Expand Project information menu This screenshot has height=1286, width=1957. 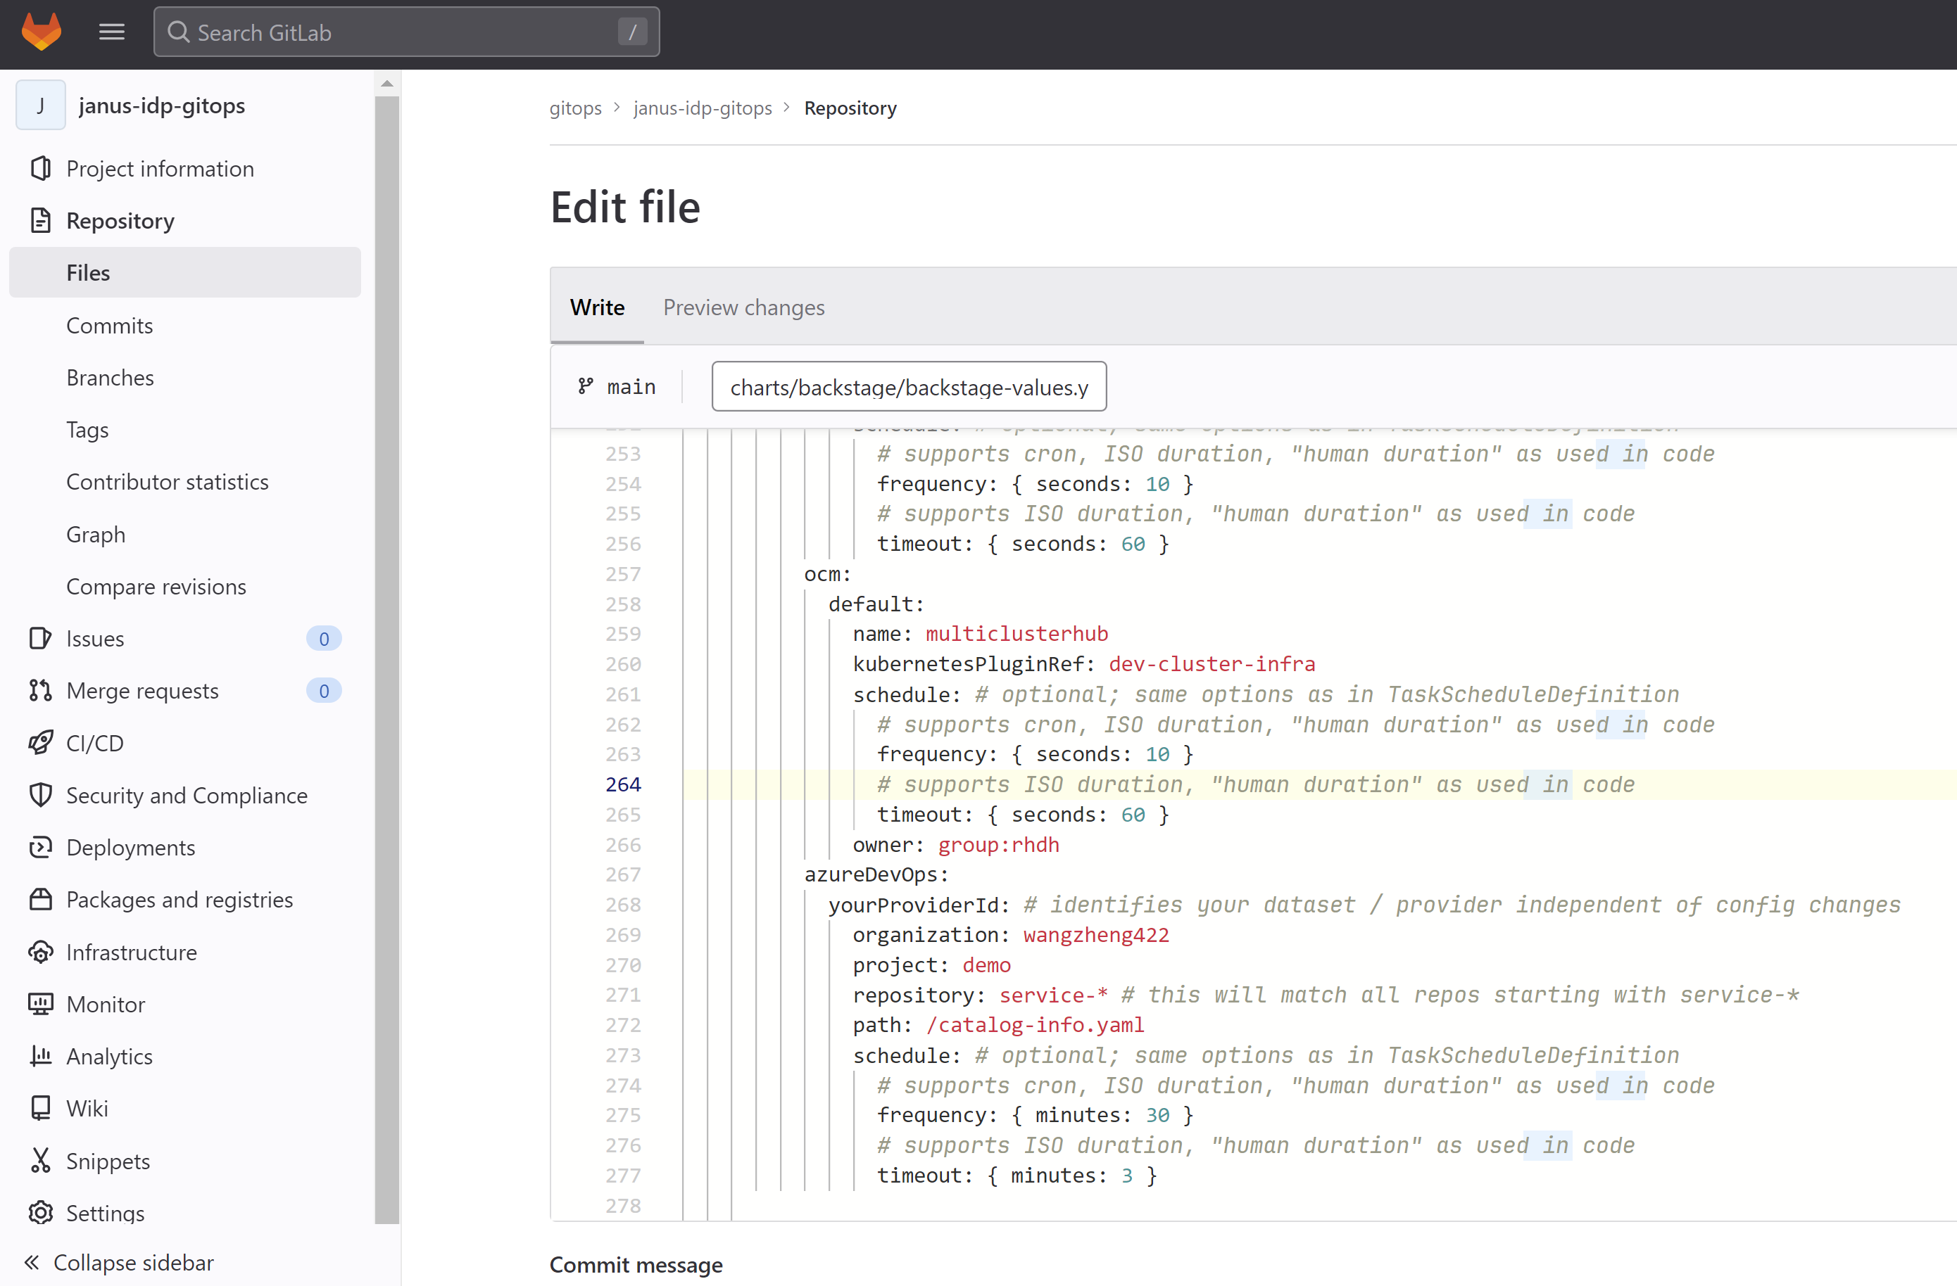[160, 168]
